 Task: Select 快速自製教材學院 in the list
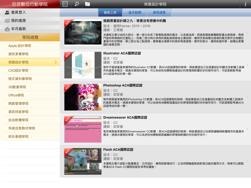pyautogui.click(x=30, y=128)
